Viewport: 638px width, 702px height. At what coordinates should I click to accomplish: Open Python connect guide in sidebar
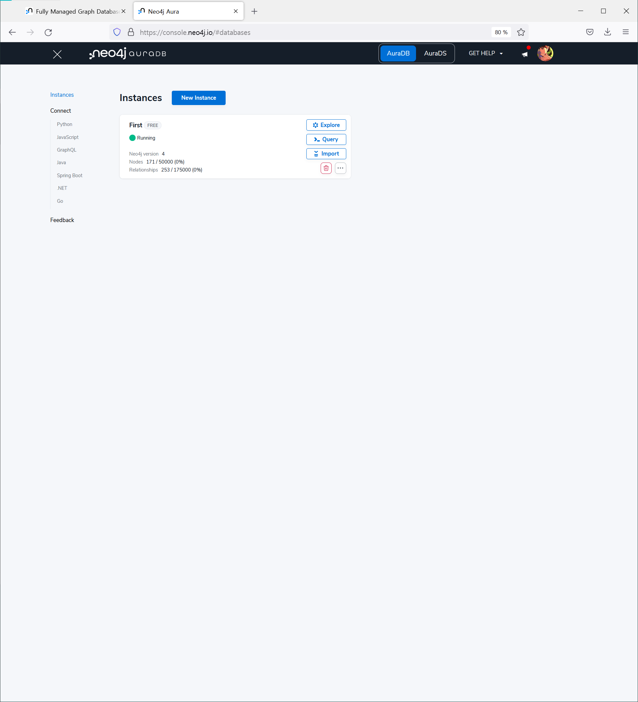coord(64,124)
